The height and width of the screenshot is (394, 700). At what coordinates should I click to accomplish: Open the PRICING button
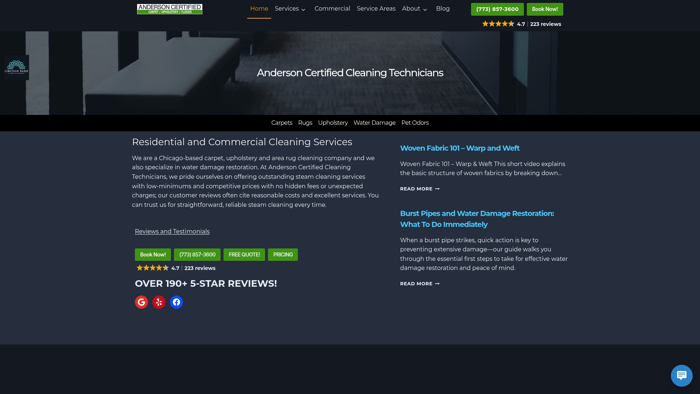click(283, 255)
